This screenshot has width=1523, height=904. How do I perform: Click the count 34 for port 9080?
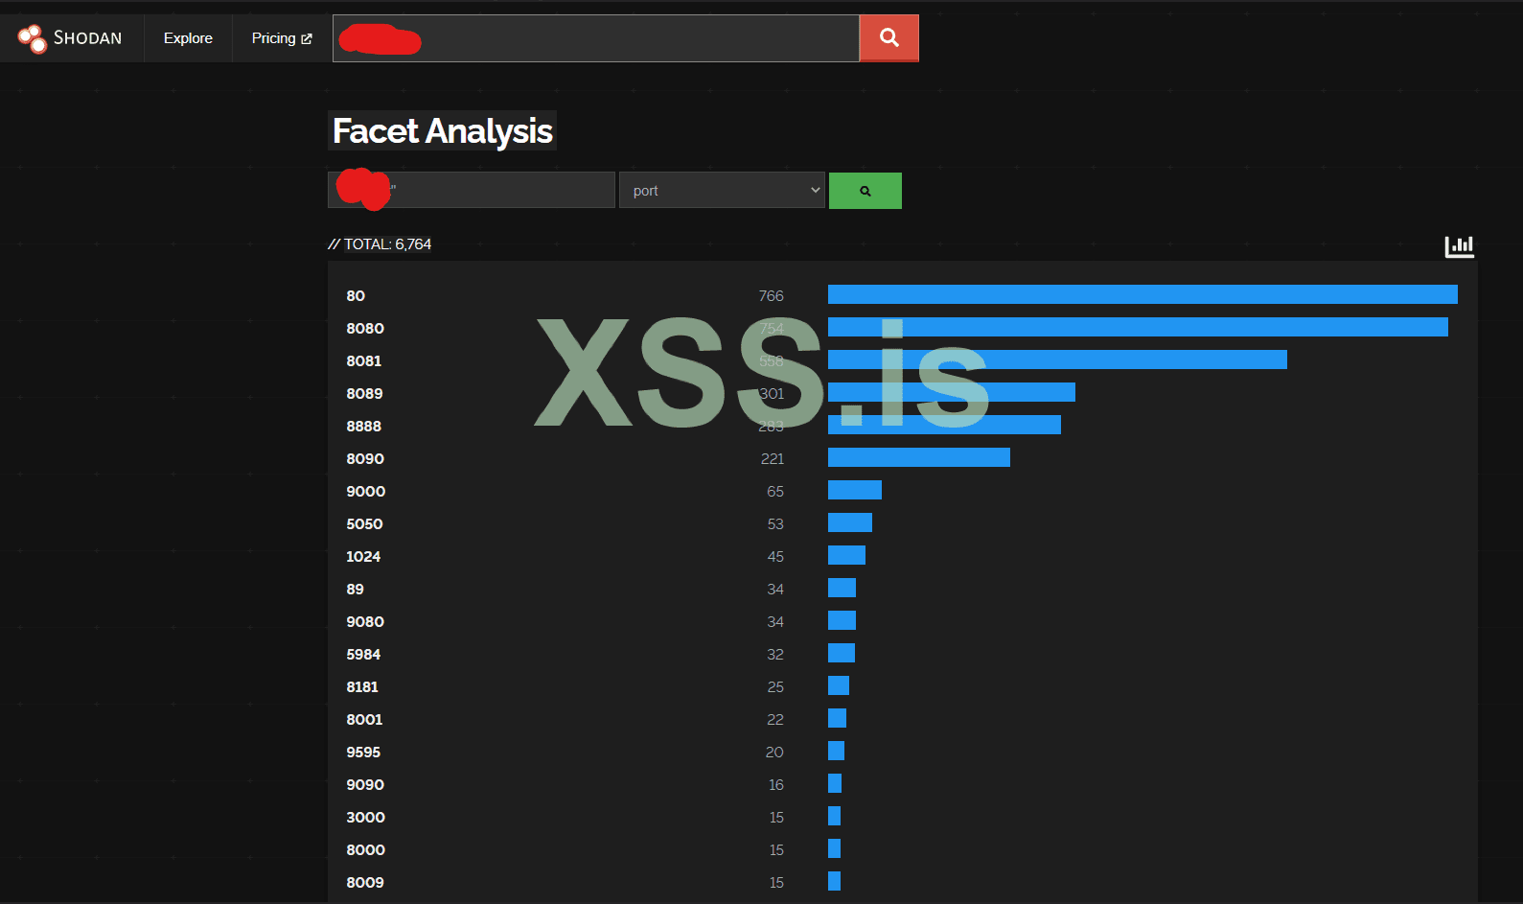click(775, 621)
